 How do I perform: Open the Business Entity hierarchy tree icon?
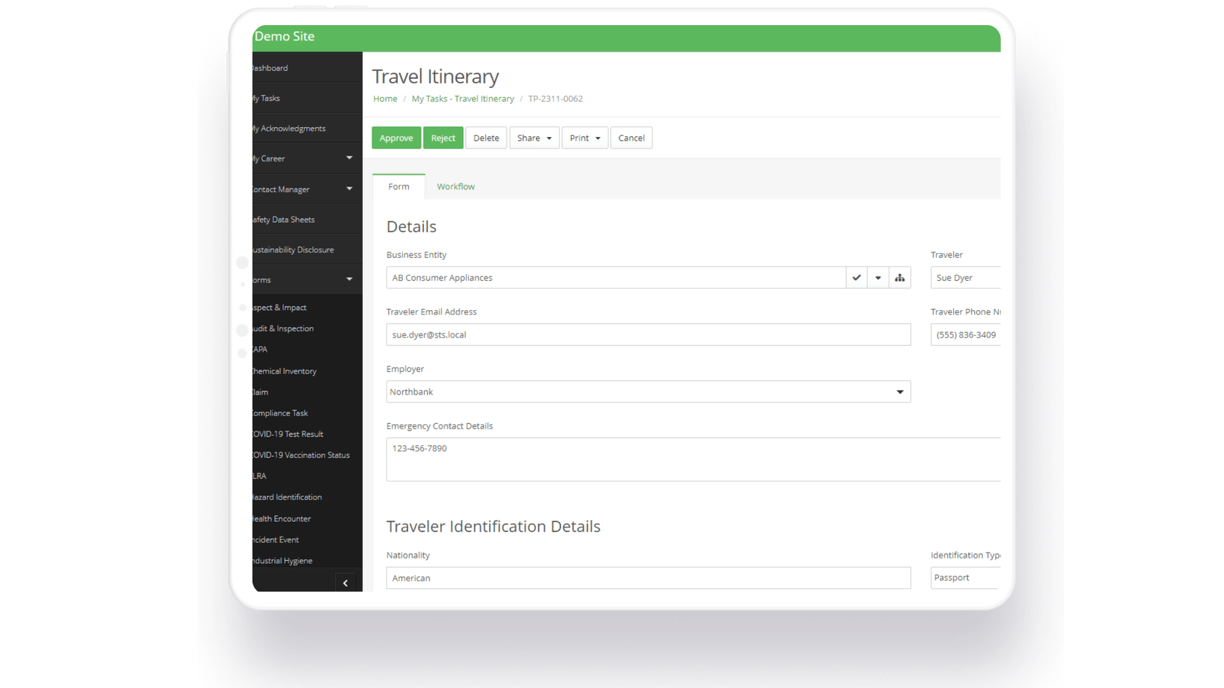(x=900, y=278)
